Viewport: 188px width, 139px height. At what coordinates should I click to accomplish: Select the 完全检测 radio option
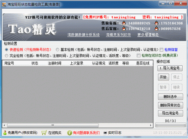click(6, 55)
